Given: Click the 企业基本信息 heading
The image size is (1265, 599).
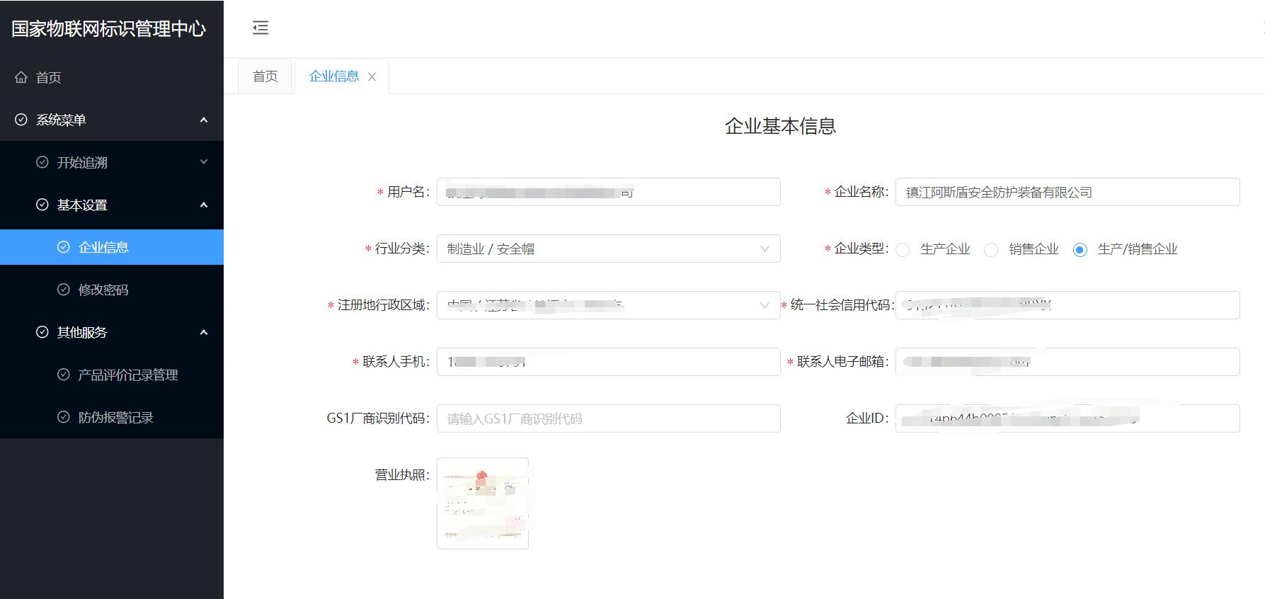Looking at the screenshot, I should [780, 126].
